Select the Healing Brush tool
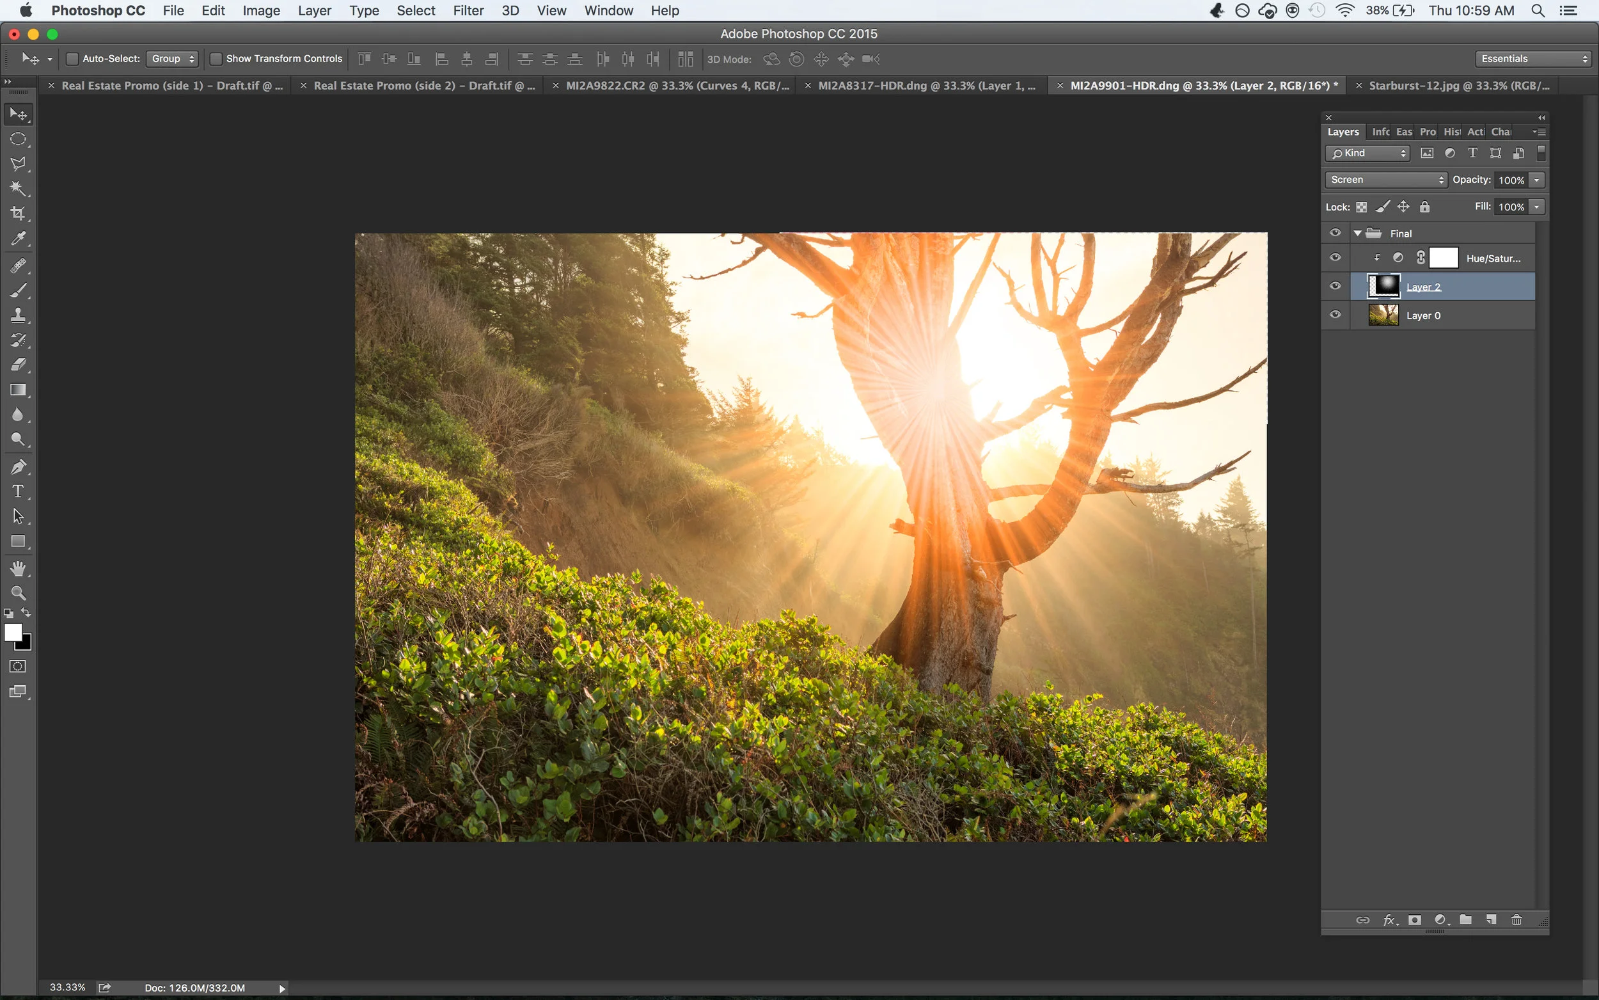The image size is (1599, 1000). [18, 266]
